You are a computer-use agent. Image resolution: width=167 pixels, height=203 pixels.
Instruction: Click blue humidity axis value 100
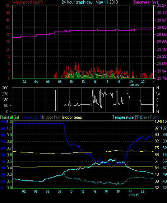click(4, 122)
